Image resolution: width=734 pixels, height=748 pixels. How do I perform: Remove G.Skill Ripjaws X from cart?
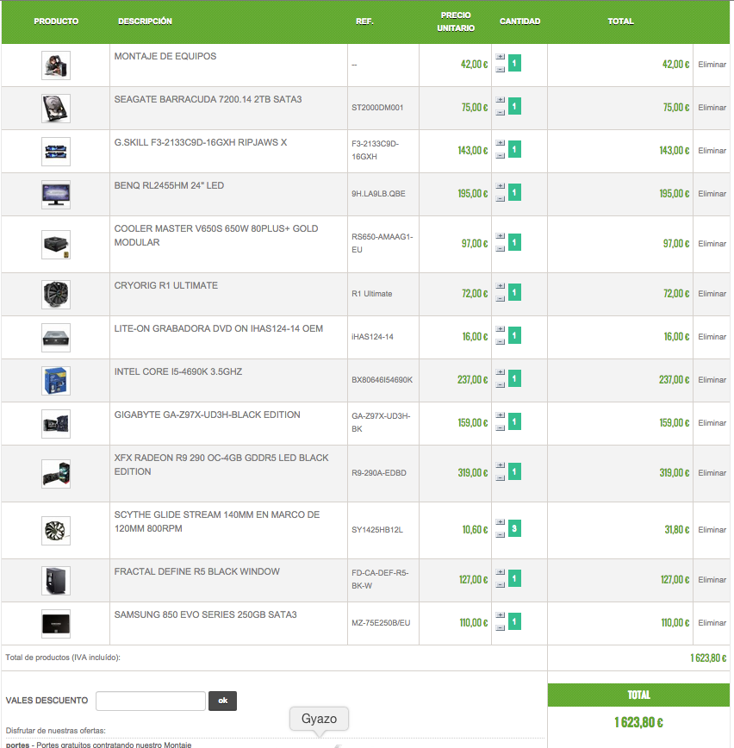coord(712,150)
